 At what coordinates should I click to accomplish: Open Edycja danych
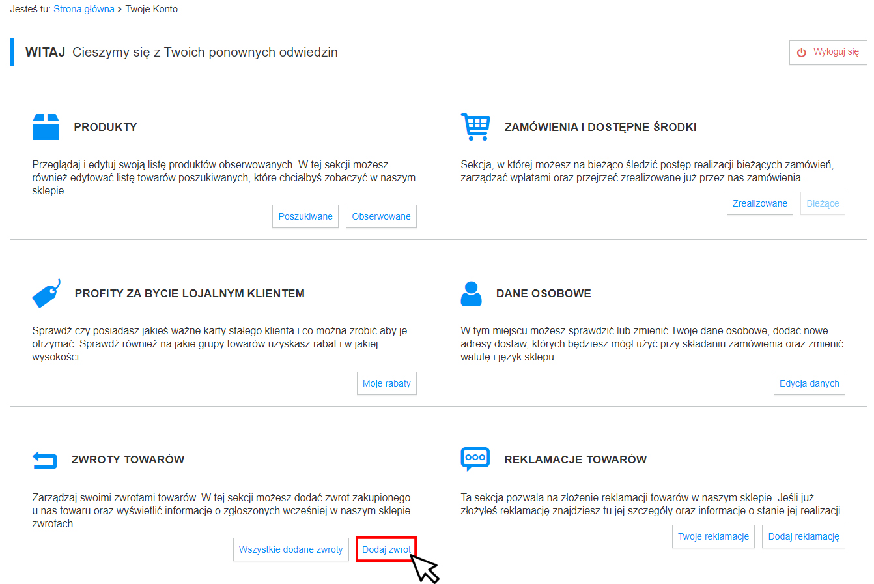[810, 383]
